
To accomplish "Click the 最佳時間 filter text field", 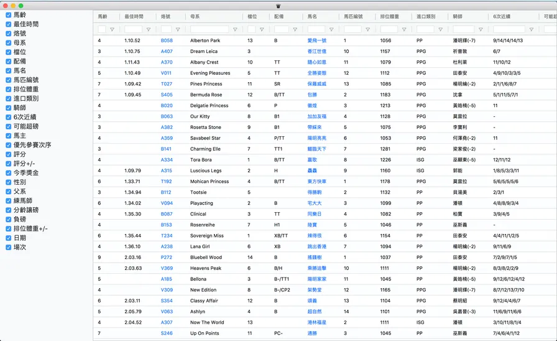I will click(133, 29).
